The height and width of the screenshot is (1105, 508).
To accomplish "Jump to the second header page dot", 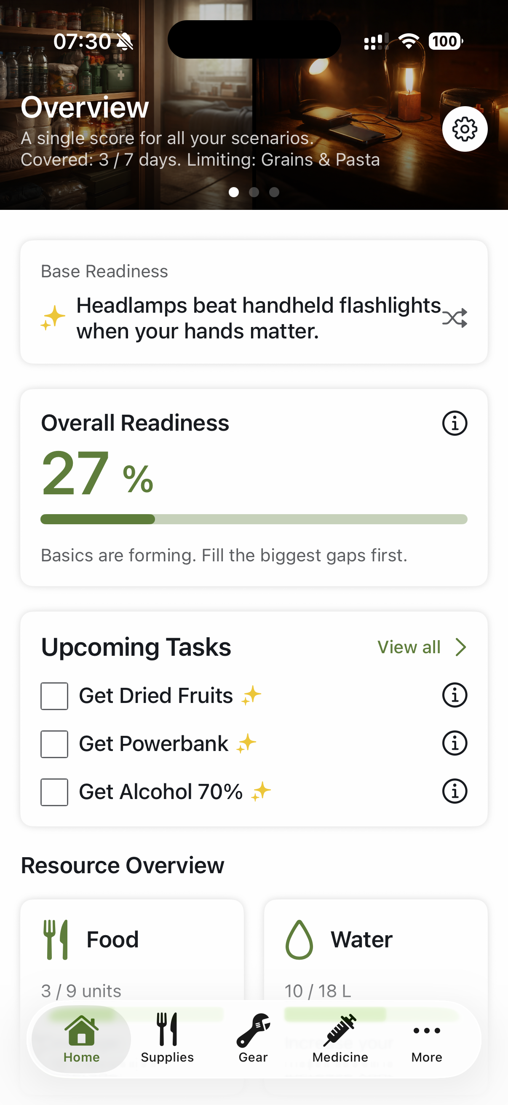I will click(x=254, y=192).
